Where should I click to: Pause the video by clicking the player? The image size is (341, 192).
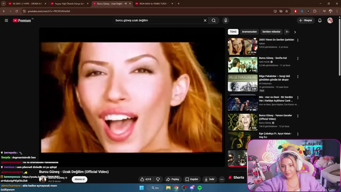click(x=132, y=97)
